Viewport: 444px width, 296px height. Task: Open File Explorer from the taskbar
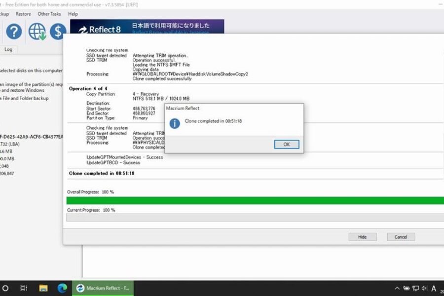tap(43, 288)
